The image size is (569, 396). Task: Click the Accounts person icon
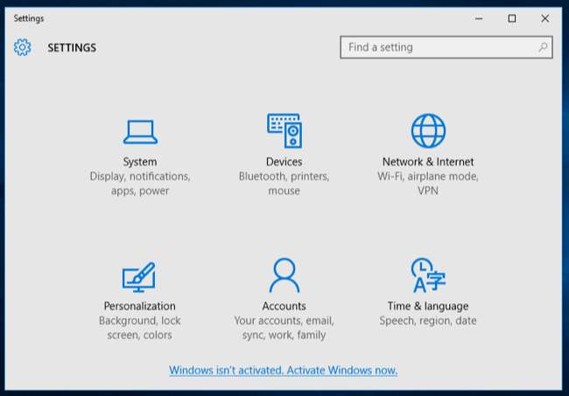click(x=284, y=276)
